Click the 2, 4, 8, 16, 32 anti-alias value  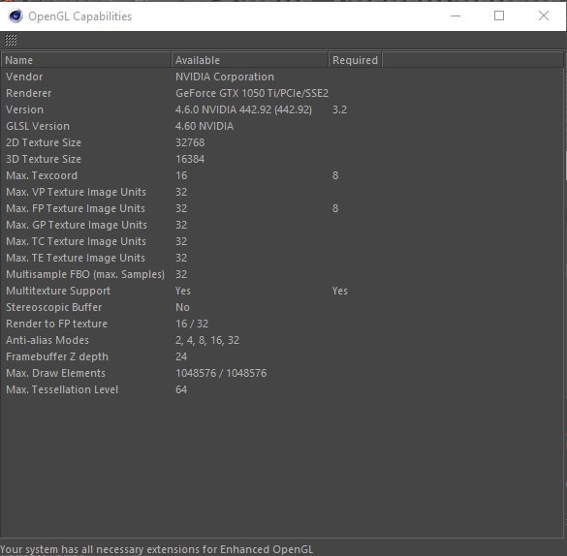pyautogui.click(x=207, y=340)
